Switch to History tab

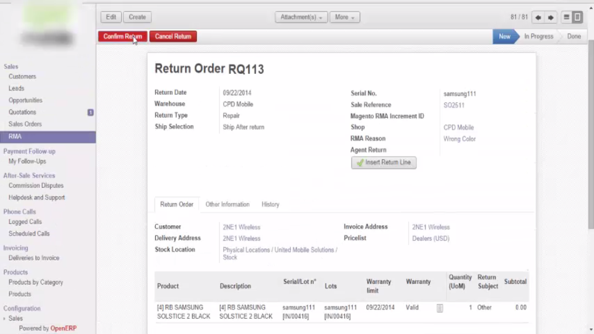[x=270, y=204]
